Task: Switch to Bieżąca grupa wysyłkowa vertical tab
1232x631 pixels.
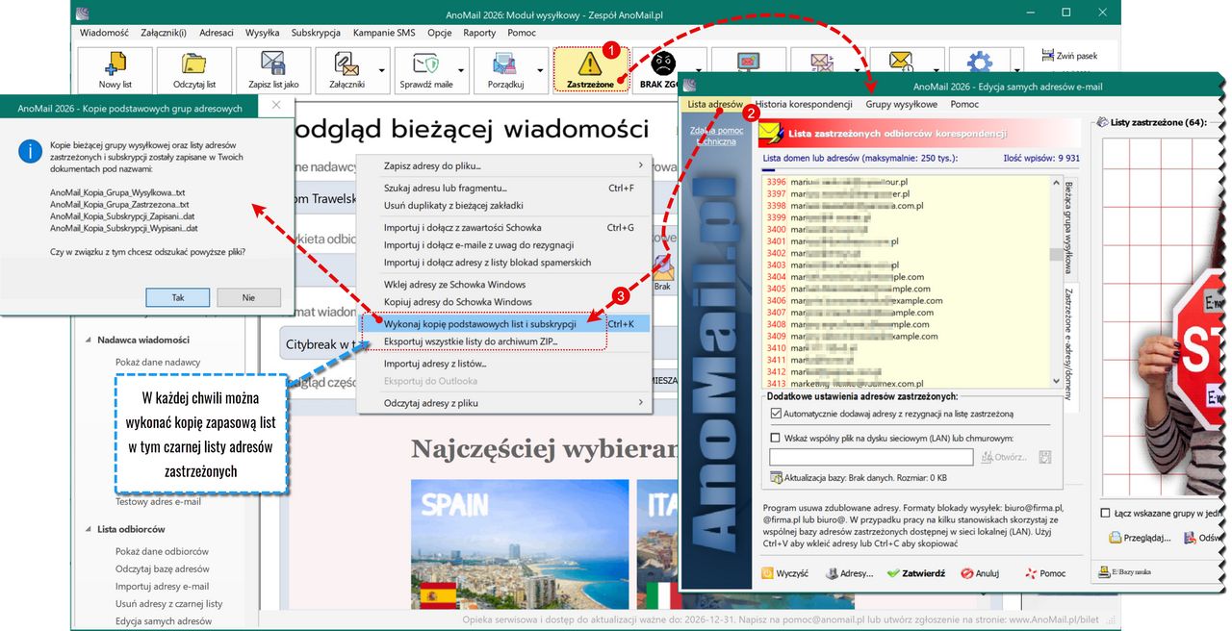Action: [x=1068, y=227]
